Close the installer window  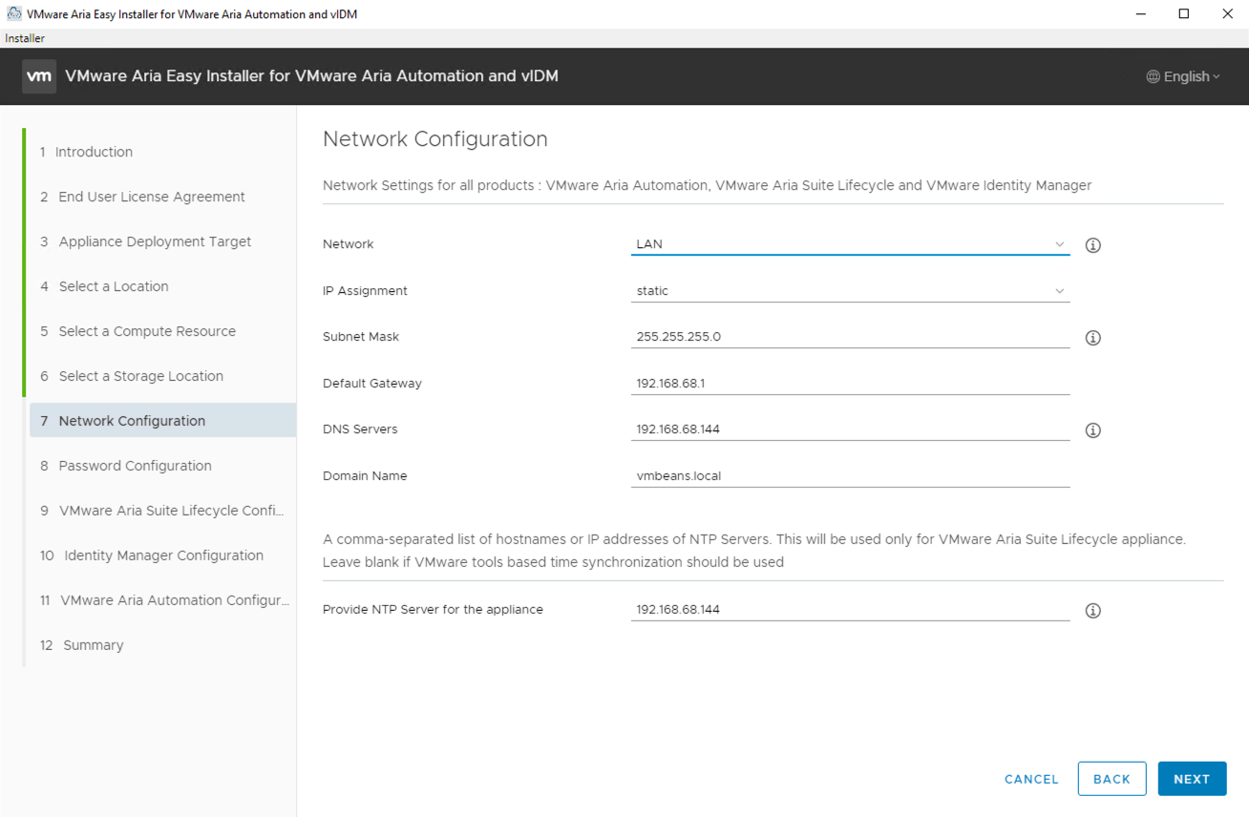point(1228,13)
